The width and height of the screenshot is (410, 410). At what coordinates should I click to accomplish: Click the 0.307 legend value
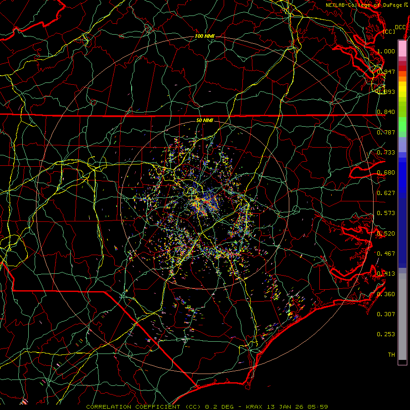coord(386,314)
